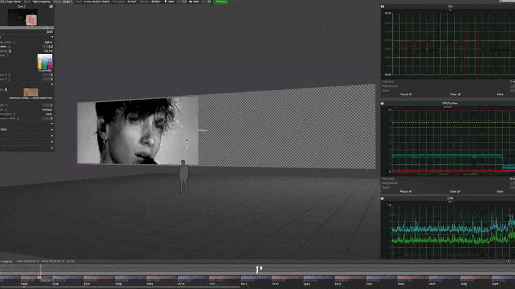515x289 pixels.
Task: Click Pause all under the fps graph
Action: click(406, 94)
